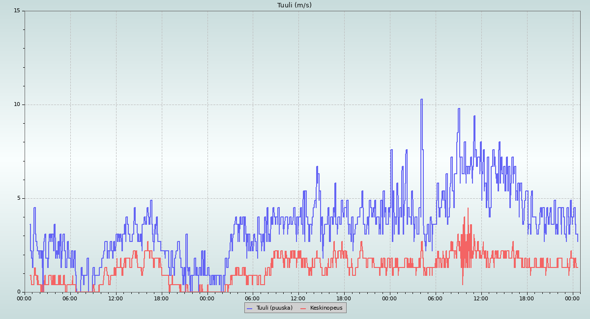Click the blue Tuuli (puuska) legend line

tap(249, 308)
